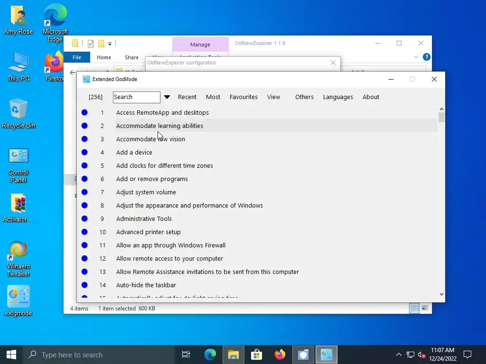Click the GodMode list scrollbar down arrow

tap(441, 294)
